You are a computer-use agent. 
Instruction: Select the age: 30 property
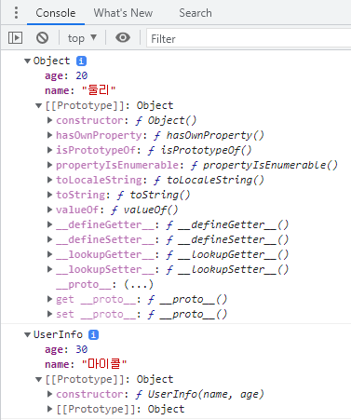(x=66, y=349)
